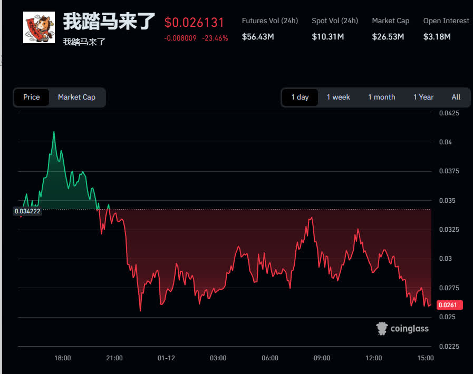Viewport: 473px width, 374px height.
Task: Switch to the Market Cap tab
Action: pos(76,97)
